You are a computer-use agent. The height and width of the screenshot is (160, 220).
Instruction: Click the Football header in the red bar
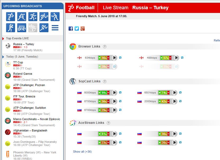tap(85, 8)
